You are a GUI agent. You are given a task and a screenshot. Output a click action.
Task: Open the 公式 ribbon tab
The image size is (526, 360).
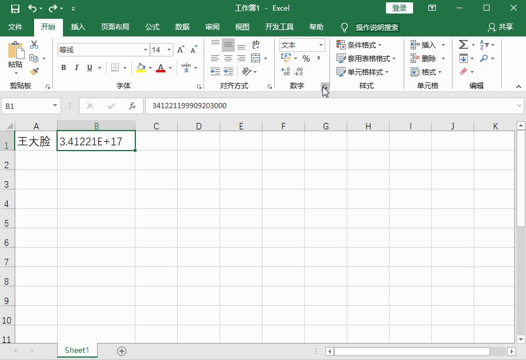[x=152, y=26]
